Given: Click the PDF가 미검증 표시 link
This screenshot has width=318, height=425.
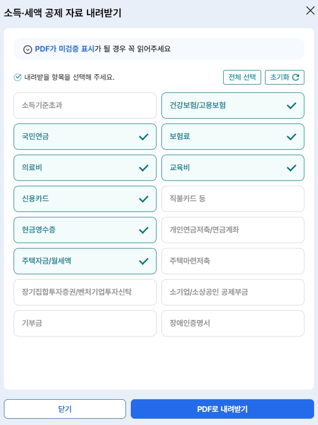Looking at the screenshot, I should click(64, 49).
